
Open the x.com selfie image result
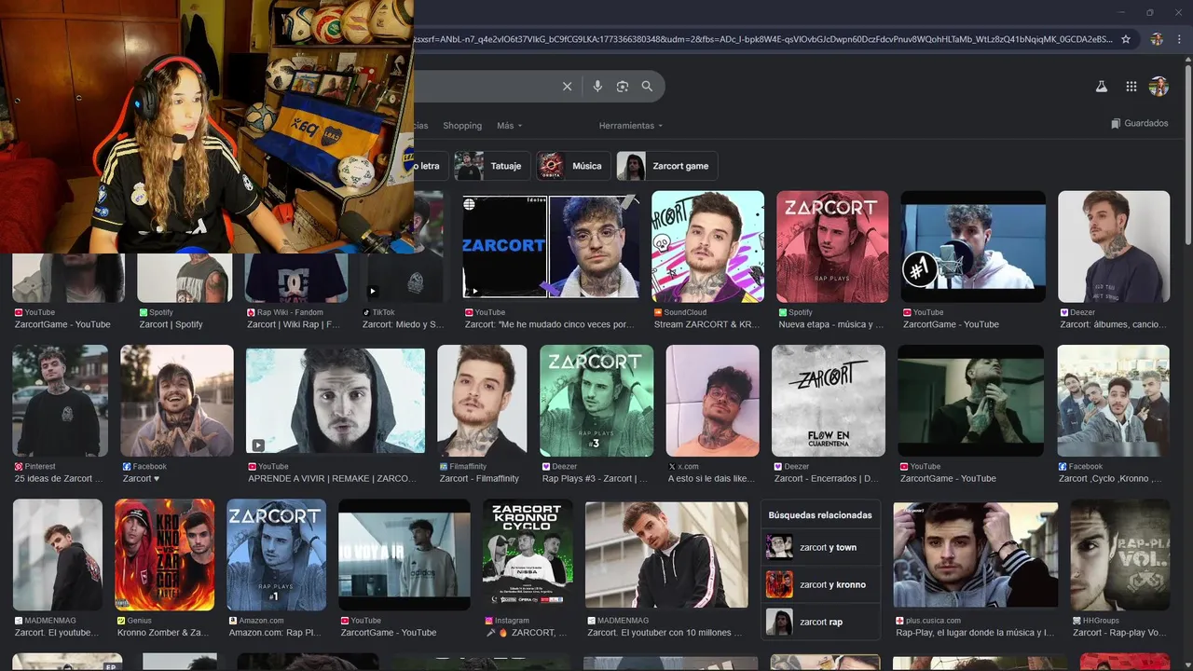click(x=713, y=401)
